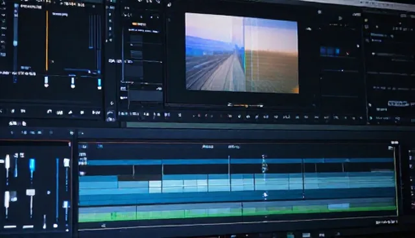Click the knob on the thin horizontal slider in the right panel
The width and height of the screenshot is (415, 238).
(x=342, y=70)
